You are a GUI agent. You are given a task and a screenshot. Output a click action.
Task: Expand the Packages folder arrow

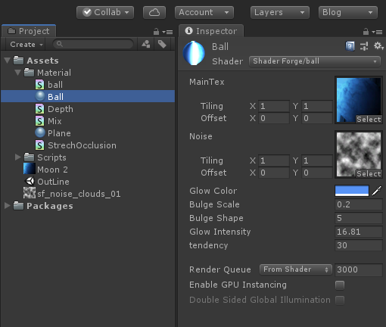[x=8, y=206]
